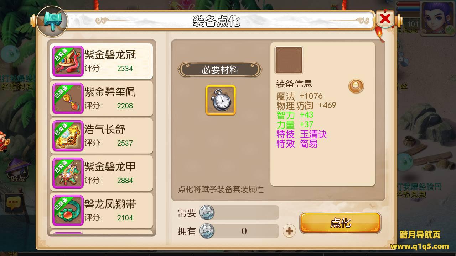Click the 点化 button
Screen dimensions: 456x256
[340, 223]
